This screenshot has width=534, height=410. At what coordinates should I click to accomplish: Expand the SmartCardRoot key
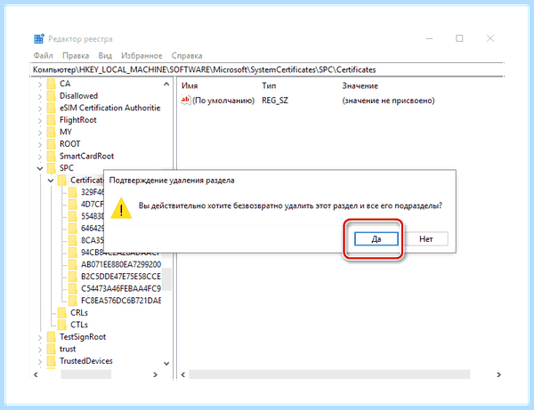(40, 157)
